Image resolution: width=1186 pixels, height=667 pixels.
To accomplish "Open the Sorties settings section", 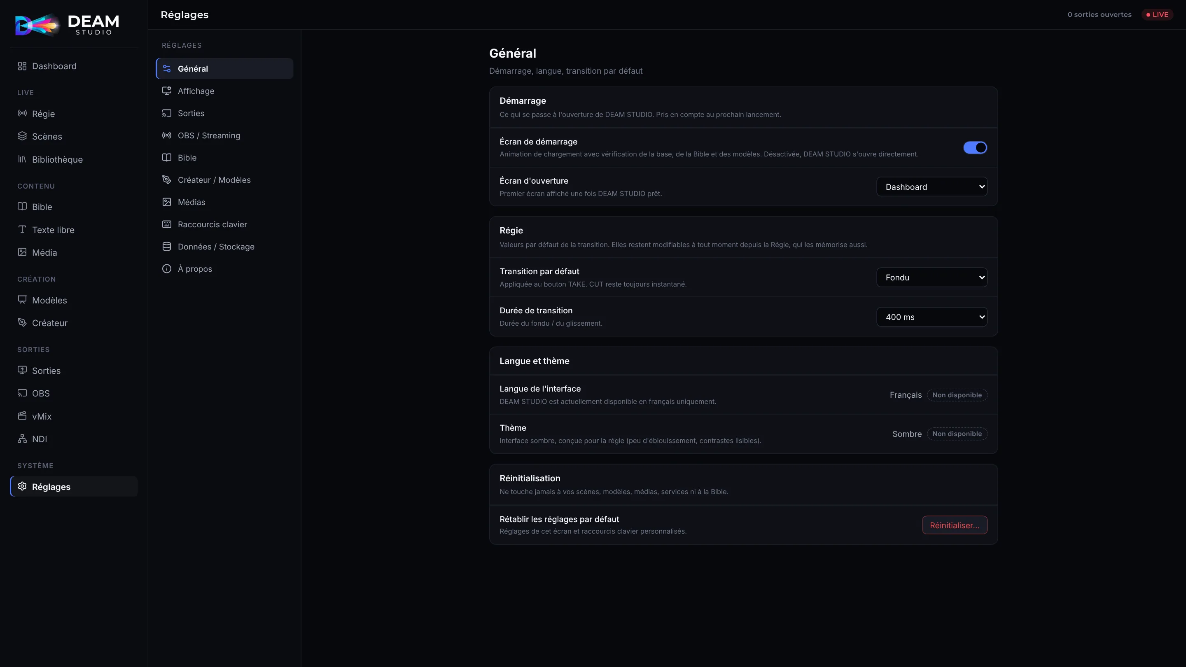I will tap(225, 113).
